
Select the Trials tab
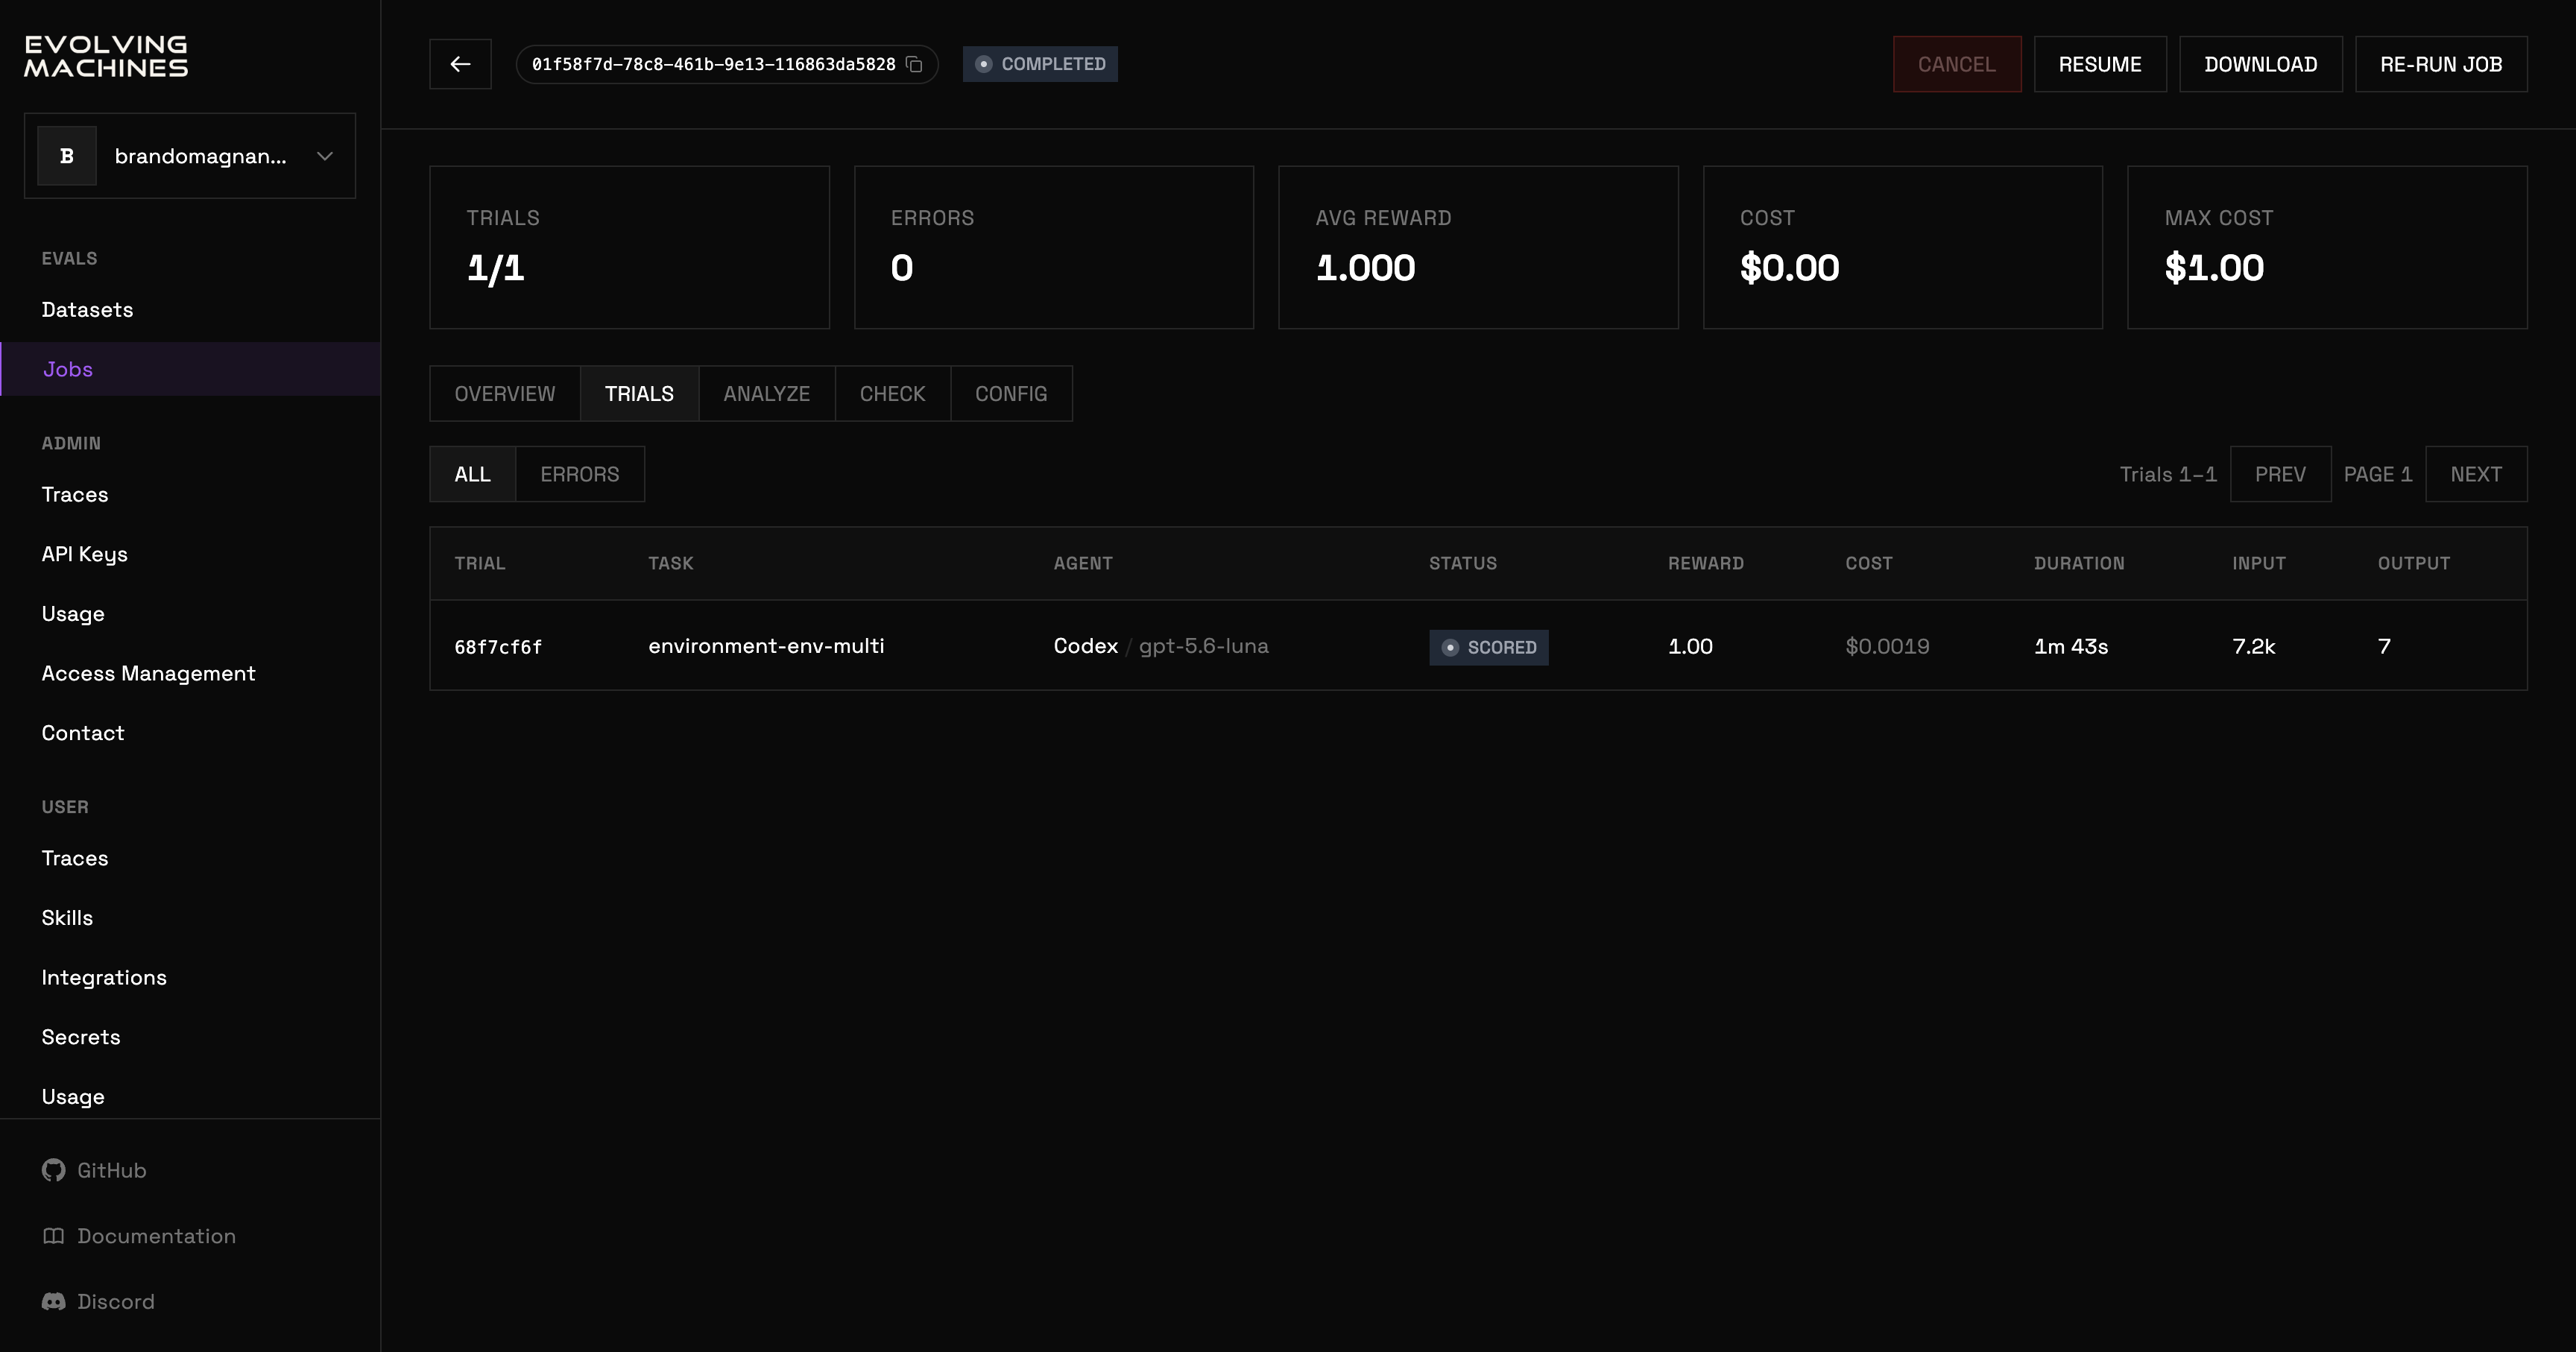[x=639, y=394]
